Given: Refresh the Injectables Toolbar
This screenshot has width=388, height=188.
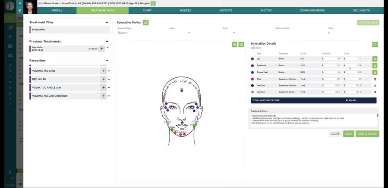Looking at the screenshot, I should tap(146, 22).
